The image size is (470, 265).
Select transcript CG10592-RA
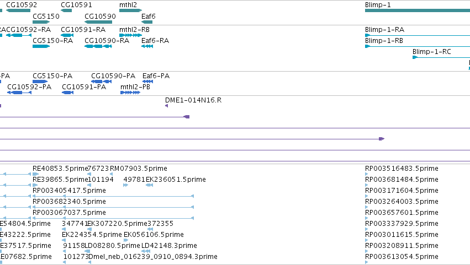click(x=29, y=30)
